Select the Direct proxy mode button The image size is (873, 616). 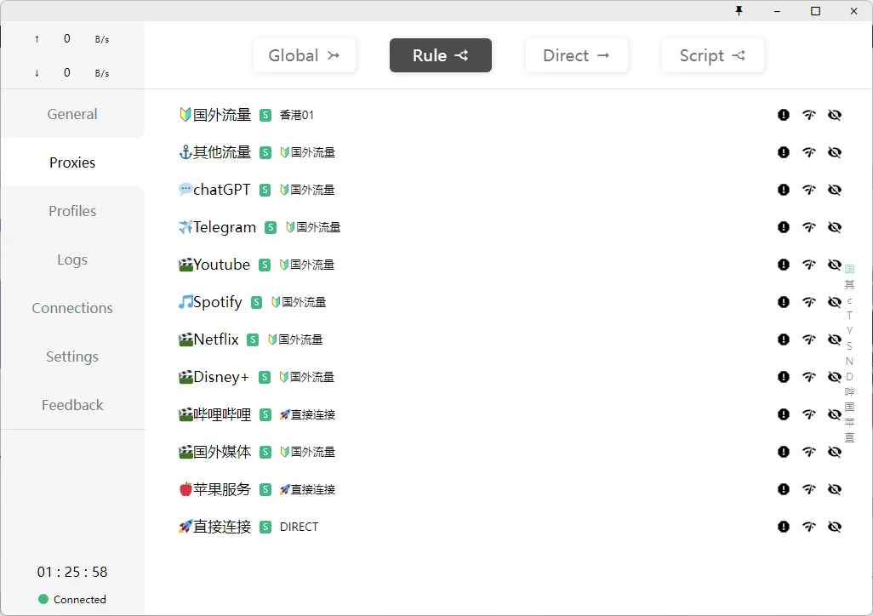click(x=576, y=55)
